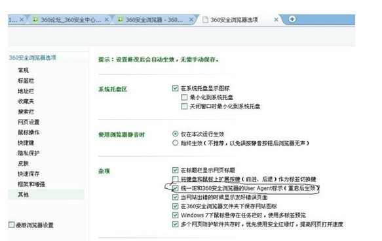Viewport: 382px width, 241px height.
Task: Enable 将键盘和鼠标上扩展按键作为标签切换键
Action: pyautogui.click(x=175, y=179)
